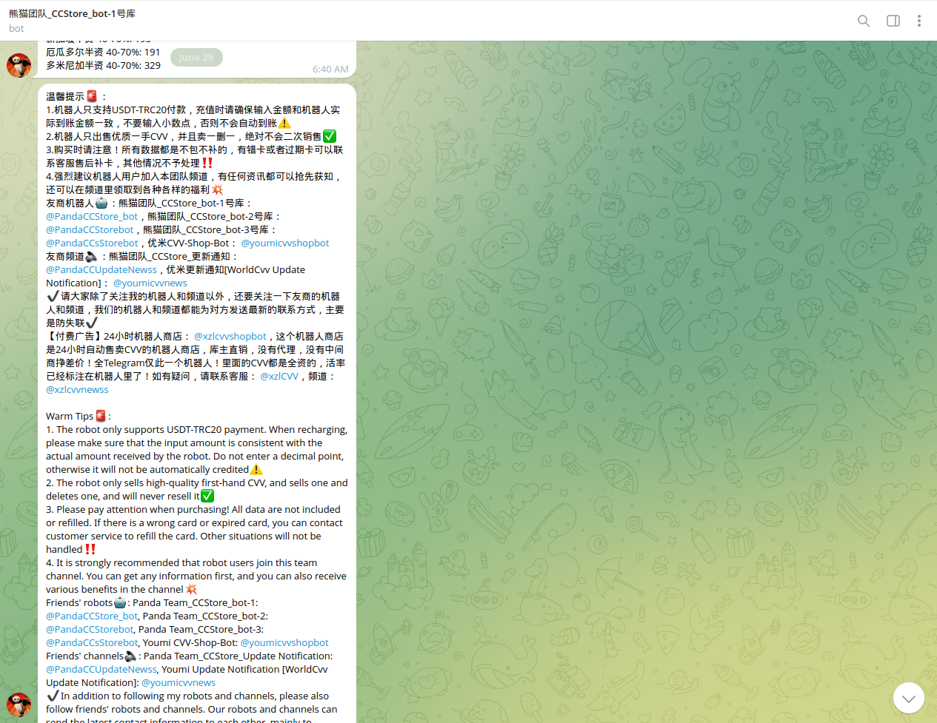Click the line 多米尼加半资 40-70%: 329
Screen dimensions: 937x723
pyautogui.click(x=103, y=65)
